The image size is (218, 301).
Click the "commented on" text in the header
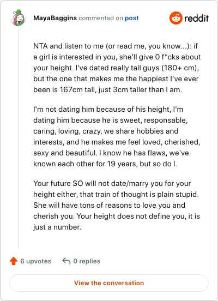click(101, 18)
